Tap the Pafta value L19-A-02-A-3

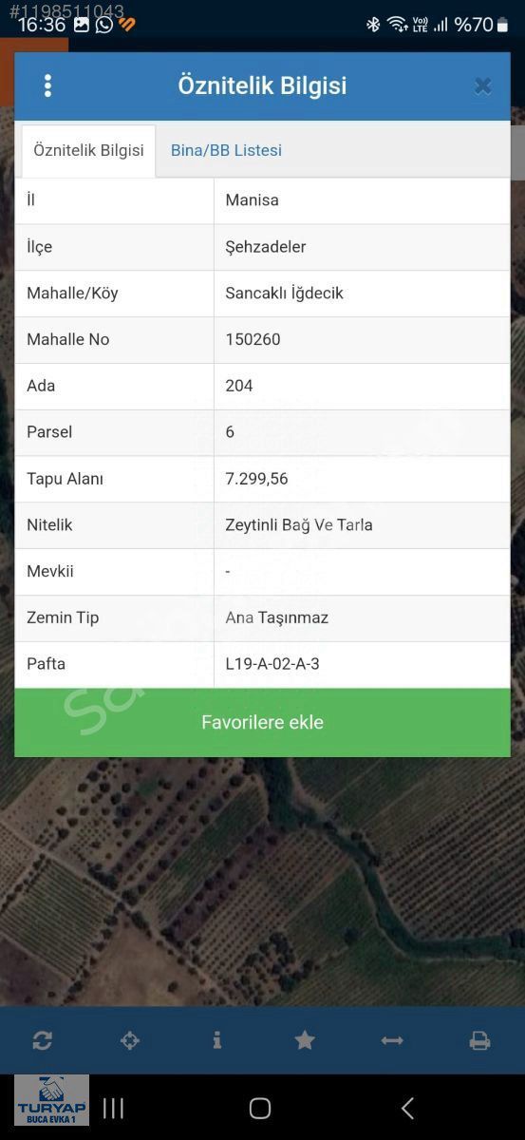pyautogui.click(x=272, y=664)
